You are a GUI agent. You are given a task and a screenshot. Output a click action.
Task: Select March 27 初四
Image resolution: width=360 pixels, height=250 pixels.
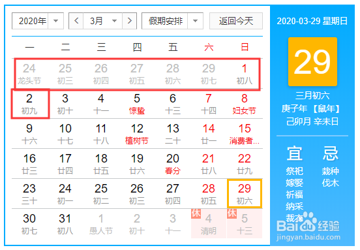(x=173, y=194)
